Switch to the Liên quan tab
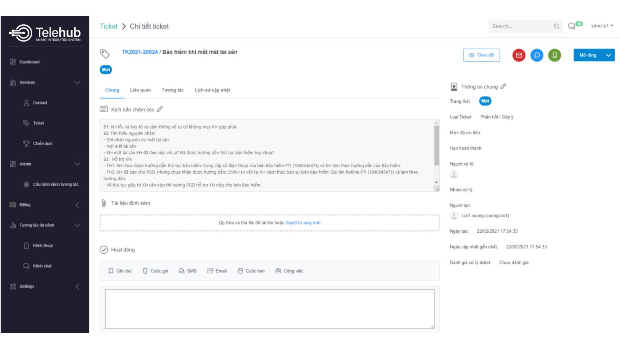620x349 pixels. pos(140,90)
